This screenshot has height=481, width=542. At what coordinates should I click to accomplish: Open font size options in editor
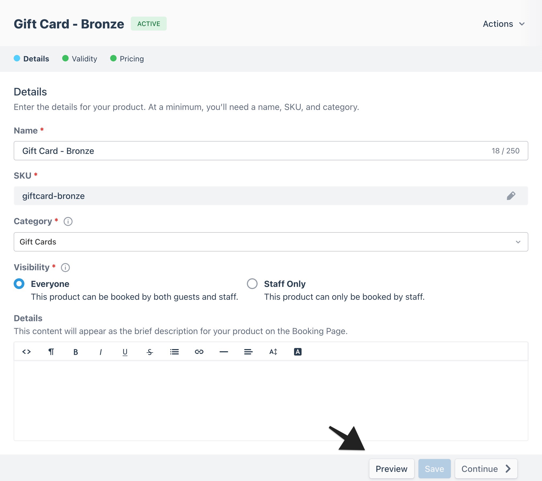point(273,352)
